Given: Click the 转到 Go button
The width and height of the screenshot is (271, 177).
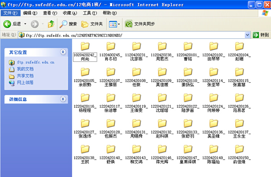Looking at the screenshot, I should pyautogui.click(x=261, y=35).
